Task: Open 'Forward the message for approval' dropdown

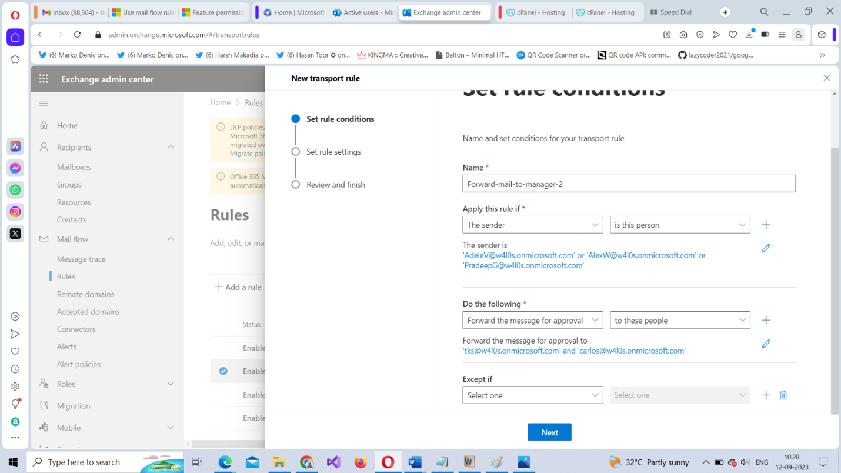Action: [x=532, y=320]
